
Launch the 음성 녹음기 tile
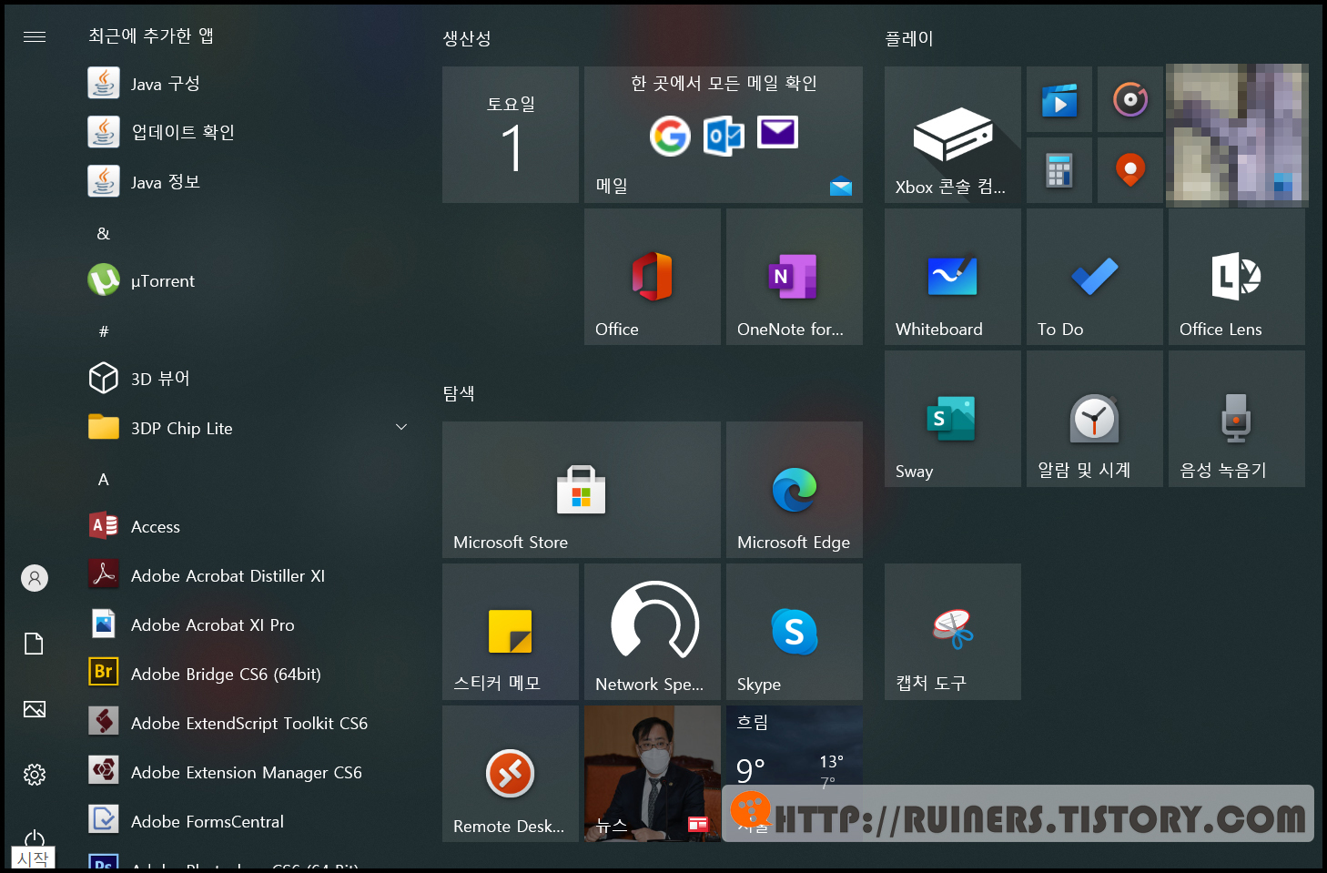pyautogui.click(x=1237, y=419)
